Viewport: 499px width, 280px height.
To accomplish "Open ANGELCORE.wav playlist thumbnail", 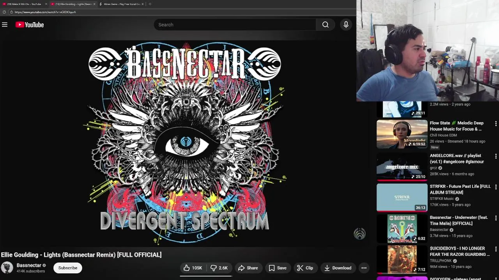I will pyautogui.click(x=402, y=167).
